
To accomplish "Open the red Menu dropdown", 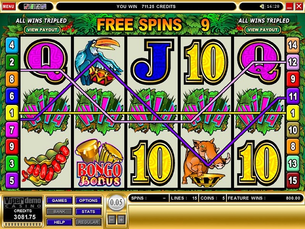I will click(x=9, y=6).
